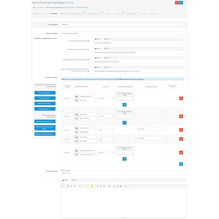The height and width of the screenshot is (219, 219).
Task: Edit list values for 'Вид кладки' row
Action: pyautogui.click(x=124, y=123)
